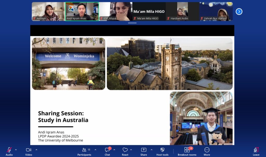The image size is (266, 157).
Task: Expand video options arrow next to Video
Action: (36, 150)
